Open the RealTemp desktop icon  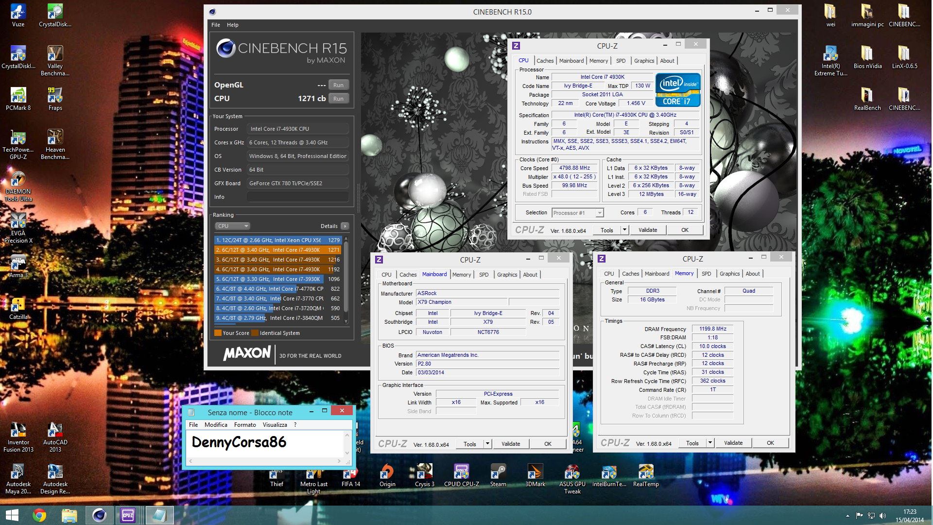pyautogui.click(x=646, y=475)
